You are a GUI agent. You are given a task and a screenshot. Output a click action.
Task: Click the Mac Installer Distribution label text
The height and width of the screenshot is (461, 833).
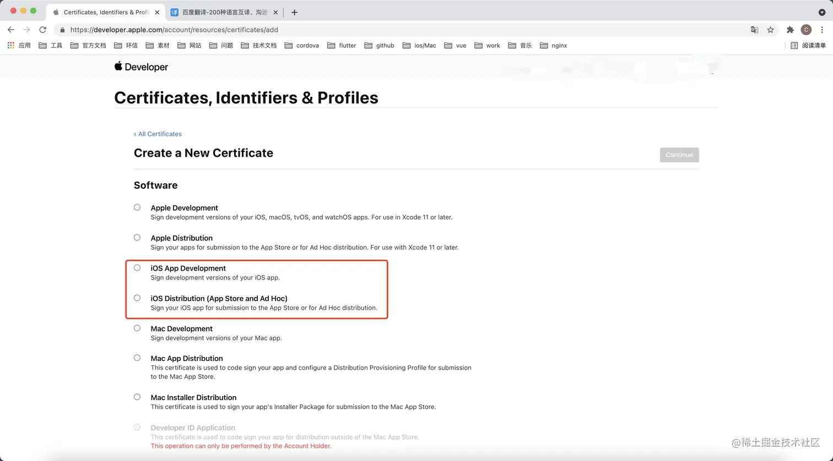click(x=194, y=398)
